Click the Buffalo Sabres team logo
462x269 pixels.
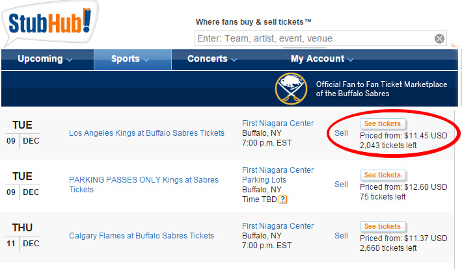(x=291, y=88)
